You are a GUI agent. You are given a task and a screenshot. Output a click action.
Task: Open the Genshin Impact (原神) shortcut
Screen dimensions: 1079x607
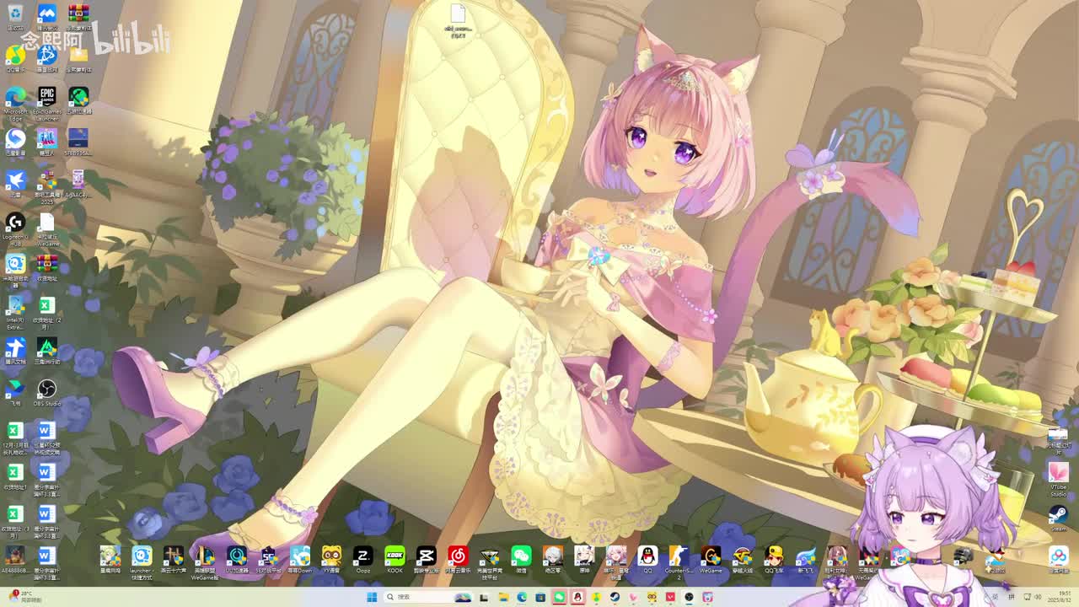tap(584, 561)
